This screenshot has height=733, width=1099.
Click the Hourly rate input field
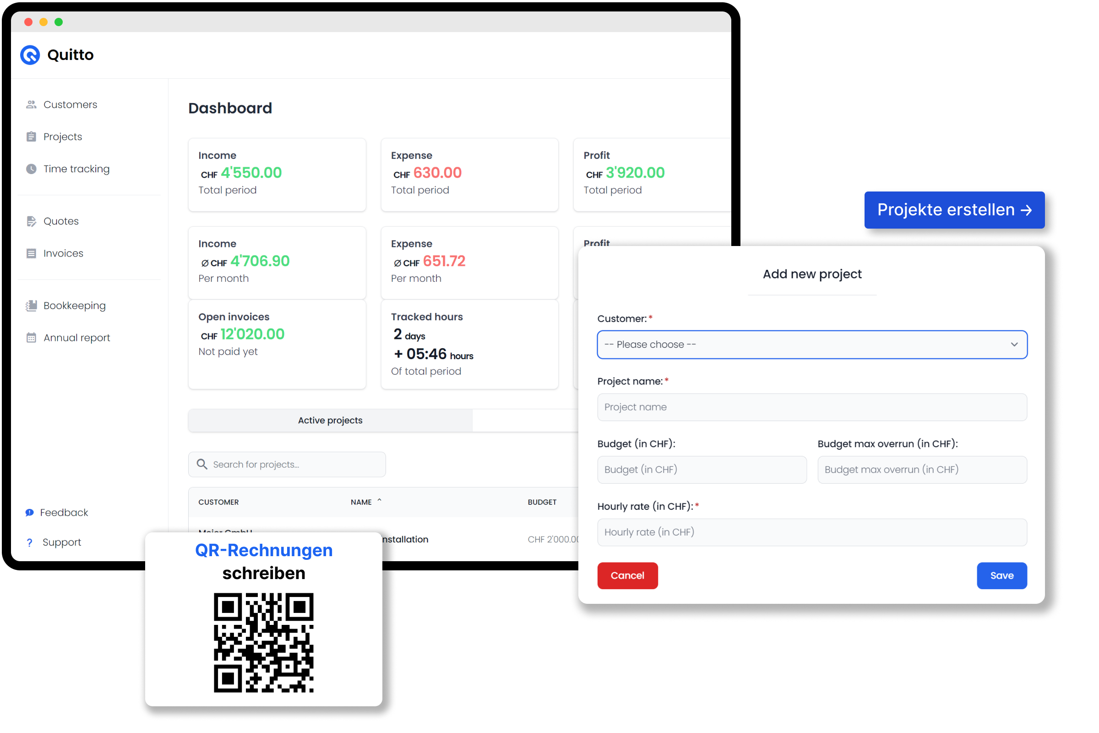pyautogui.click(x=811, y=532)
